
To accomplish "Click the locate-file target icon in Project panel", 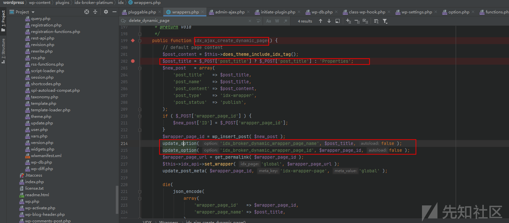I will pyautogui.click(x=87, y=12).
